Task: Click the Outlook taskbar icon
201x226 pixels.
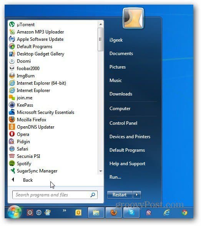Action: click(x=78, y=213)
